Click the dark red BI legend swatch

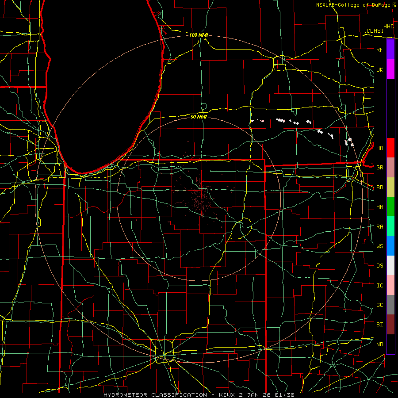(390, 325)
